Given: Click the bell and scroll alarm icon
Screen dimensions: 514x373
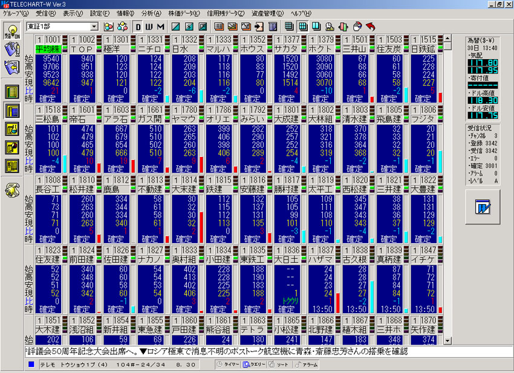Looking at the screenshot, I should (12, 190).
